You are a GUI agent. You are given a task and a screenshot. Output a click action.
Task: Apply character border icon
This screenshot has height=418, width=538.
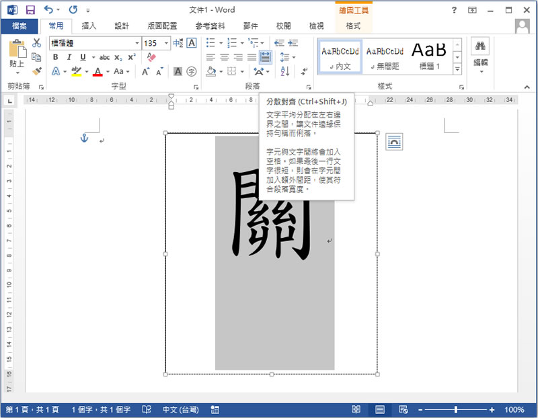192,43
